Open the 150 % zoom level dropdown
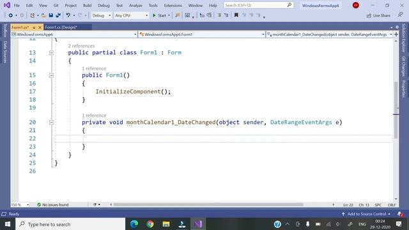The height and width of the screenshot is (230, 409). [x=20, y=204]
